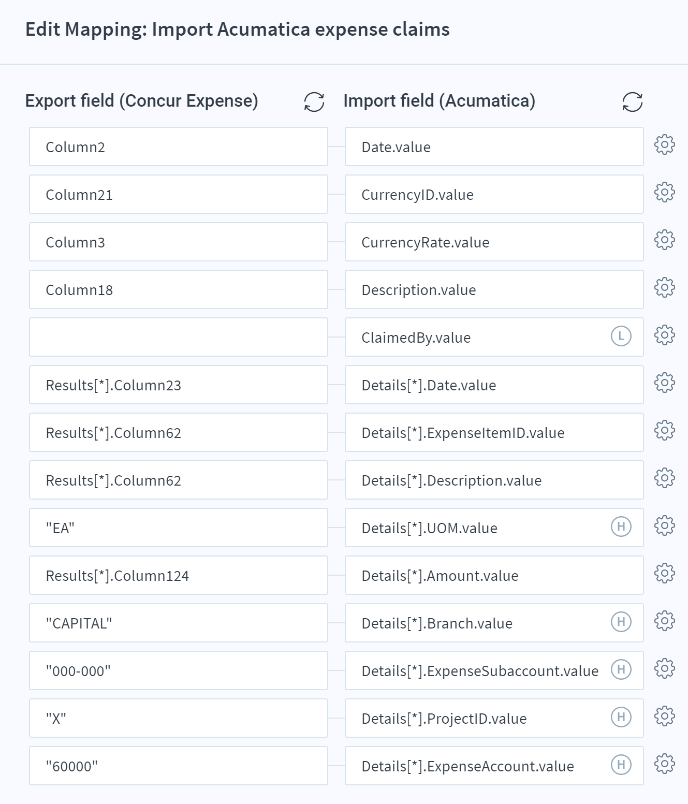Viewport: 688px width, 804px height.
Task: Select the Details[*].Description.value import field
Action: pyautogui.click(x=494, y=480)
